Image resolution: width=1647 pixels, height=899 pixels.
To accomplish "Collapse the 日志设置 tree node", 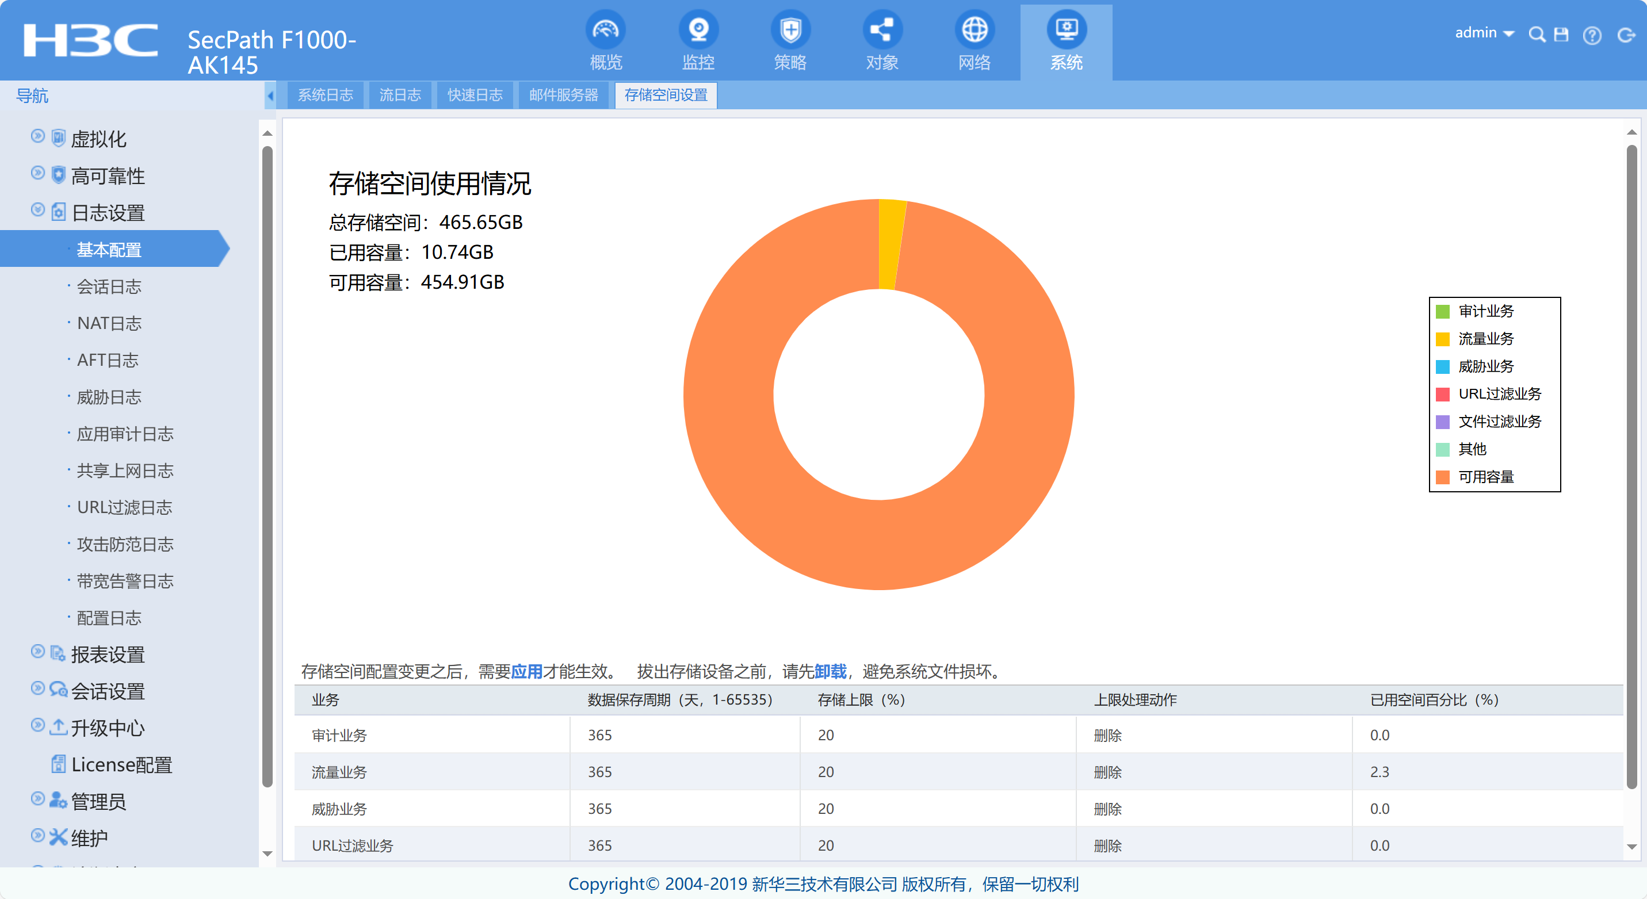I will [x=38, y=210].
